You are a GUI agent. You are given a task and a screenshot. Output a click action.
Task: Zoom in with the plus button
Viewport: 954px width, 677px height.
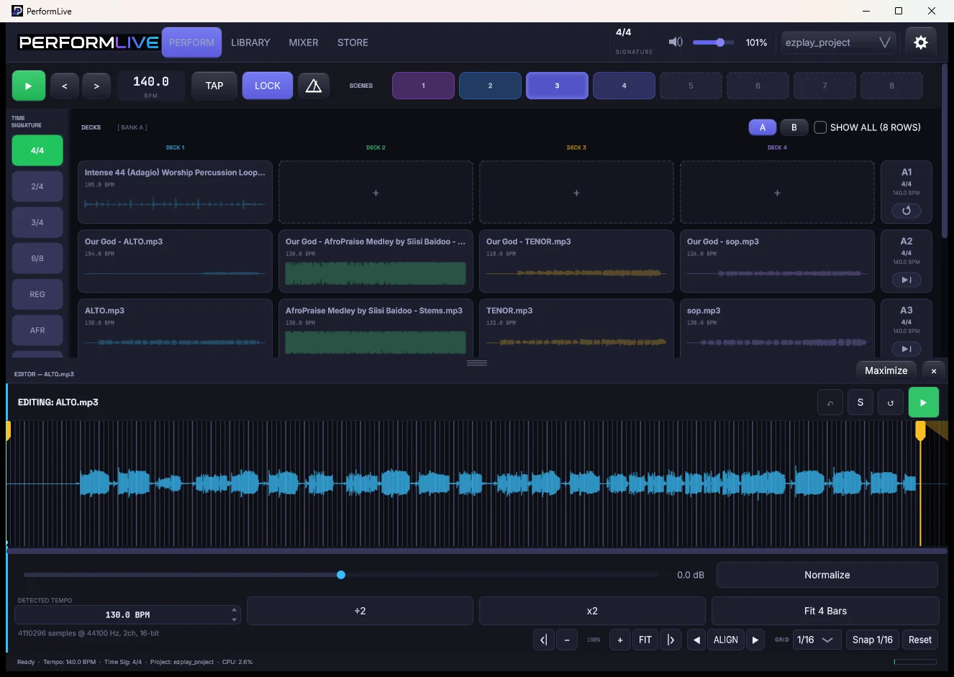pyautogui.click(x=620, y=640)
